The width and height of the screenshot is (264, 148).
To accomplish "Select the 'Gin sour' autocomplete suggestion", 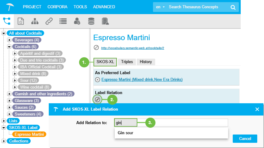I will tap(125, 133).
